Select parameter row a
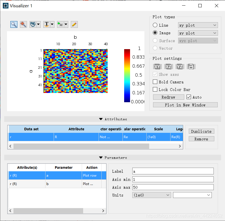The width and height of the screenshot is (225, 221). coord(57,176)
